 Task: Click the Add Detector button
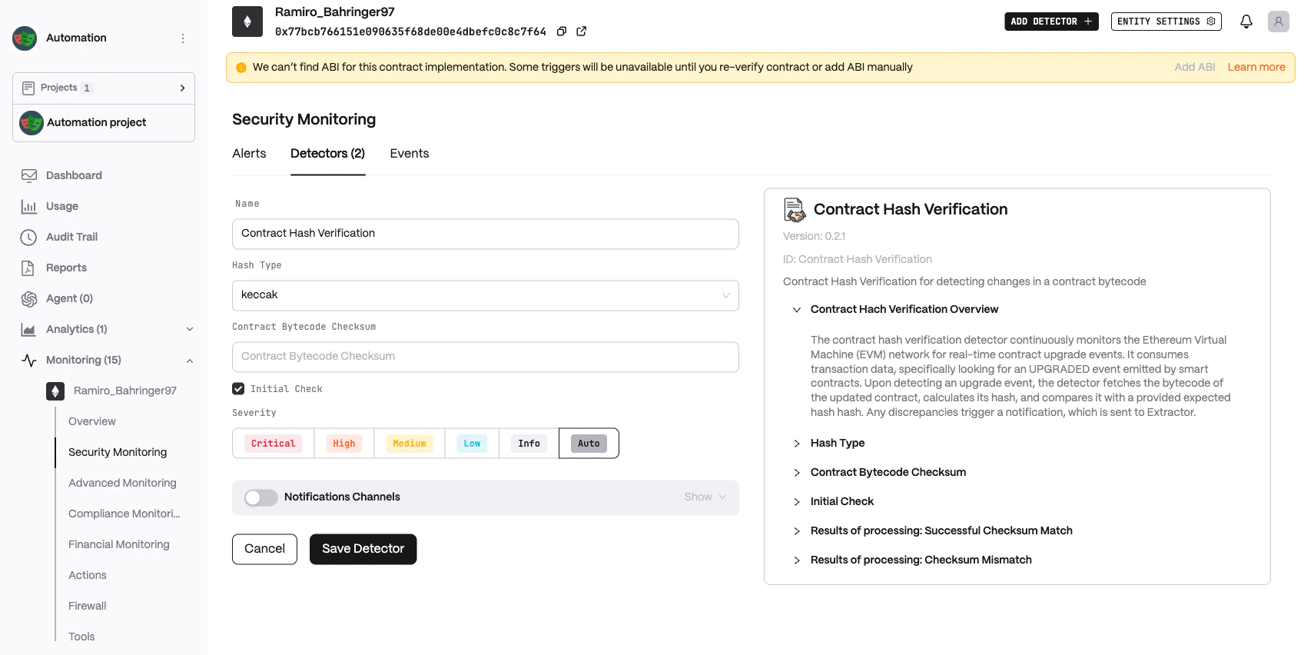(1051, 22)
